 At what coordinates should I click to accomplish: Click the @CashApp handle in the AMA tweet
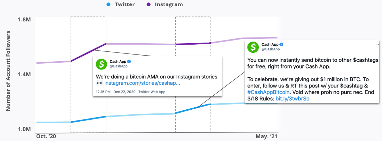(x=118, y=66)
